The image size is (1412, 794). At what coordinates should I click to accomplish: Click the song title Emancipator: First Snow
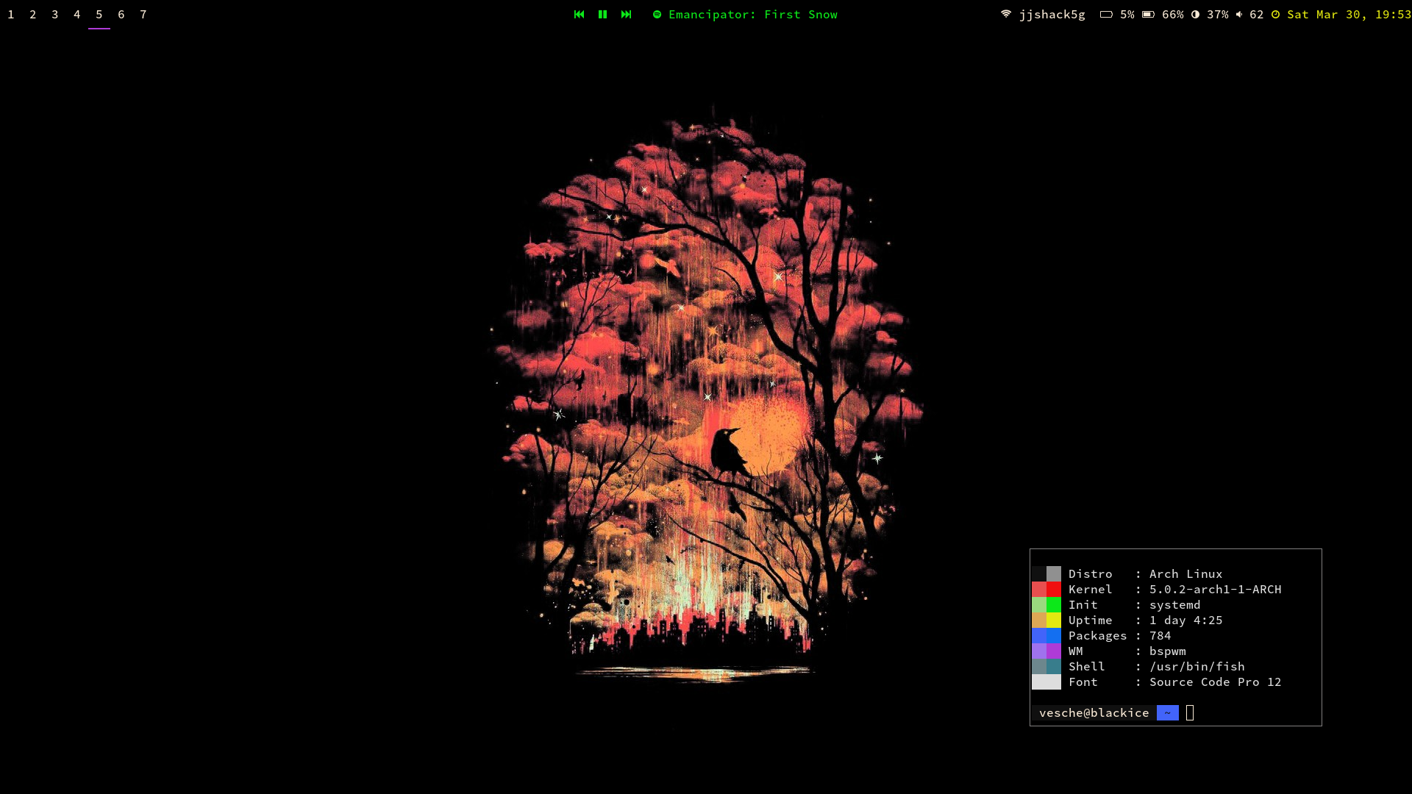pyautogui.click(x=752, y=15)
